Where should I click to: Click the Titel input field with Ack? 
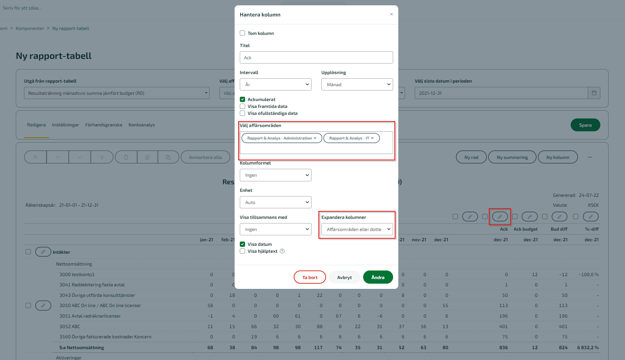pos(316,58)
